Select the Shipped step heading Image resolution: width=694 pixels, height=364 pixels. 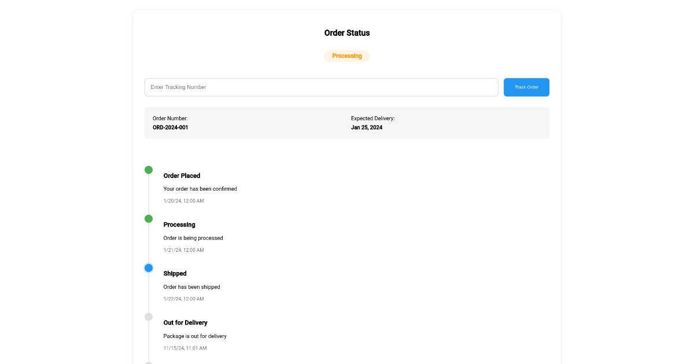pyautogui.click(x=175, y=273)
